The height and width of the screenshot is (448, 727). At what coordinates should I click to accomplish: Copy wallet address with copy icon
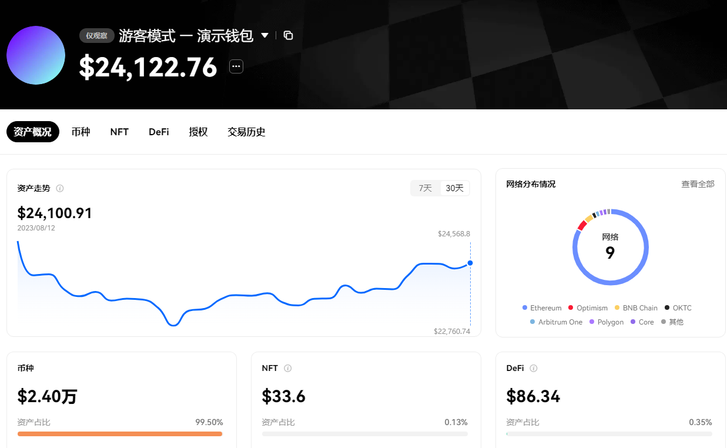pyautogui.click(x=288, y=35)
